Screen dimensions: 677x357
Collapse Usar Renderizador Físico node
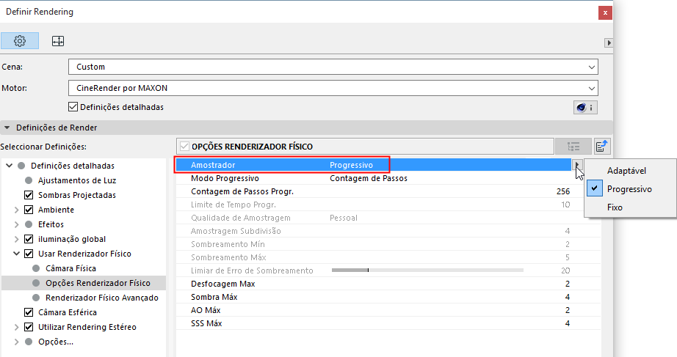point(16,254)
